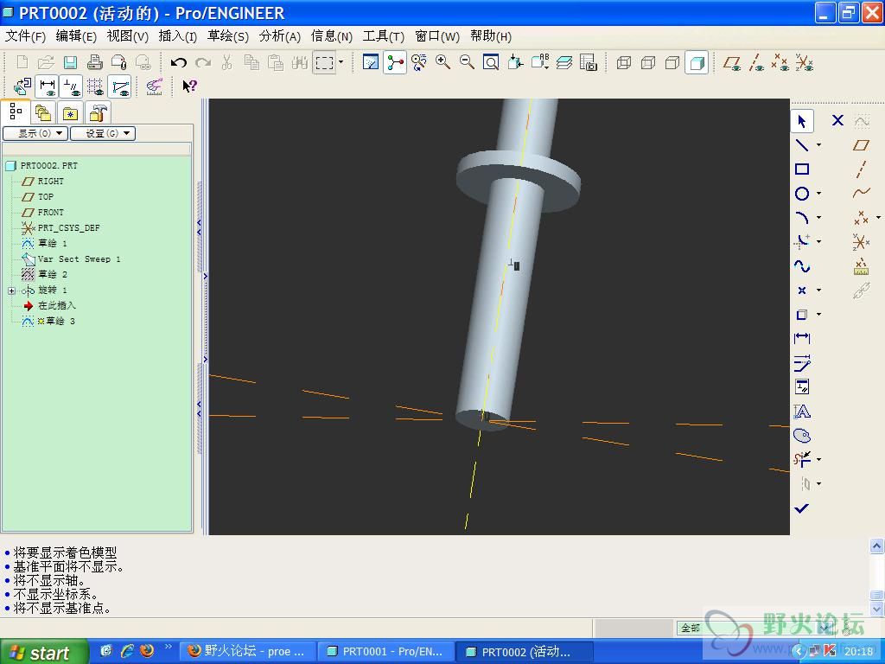This screenshot has width=885, height=664.
Task: Open the 设置(G) dropdown in model tree
Action: pos(103,133)
